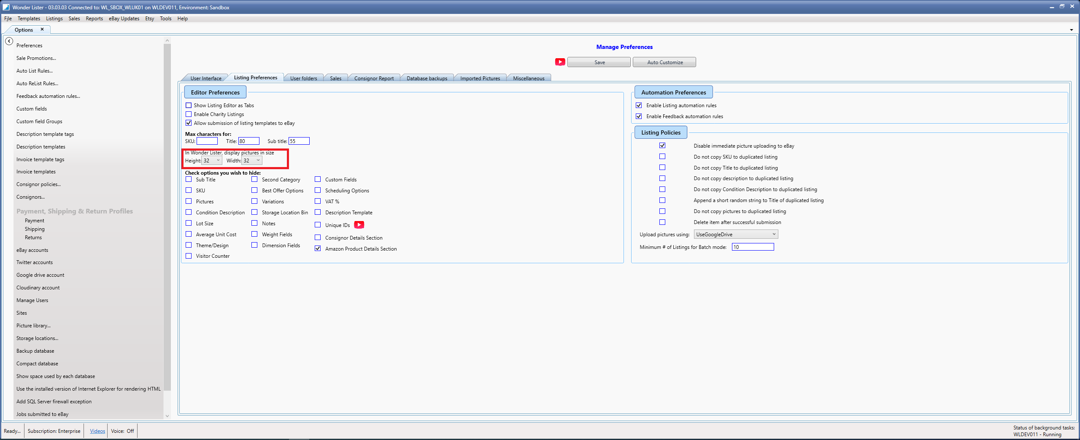Select eBay accounts in sidebar
This screenshot has height=440, width=1080.
[32, 250]
